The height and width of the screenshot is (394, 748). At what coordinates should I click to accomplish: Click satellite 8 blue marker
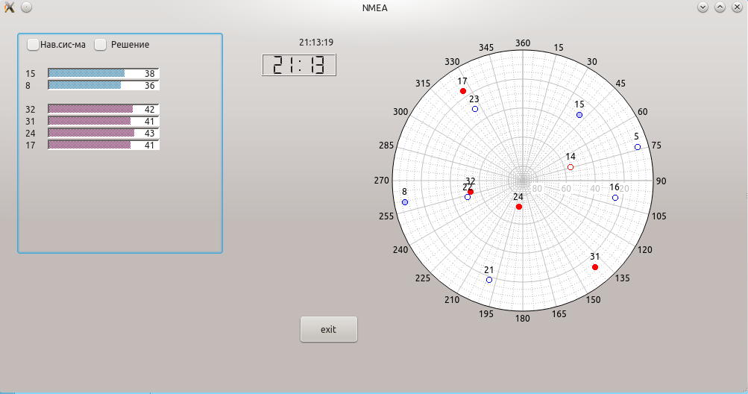click(405, 202)
